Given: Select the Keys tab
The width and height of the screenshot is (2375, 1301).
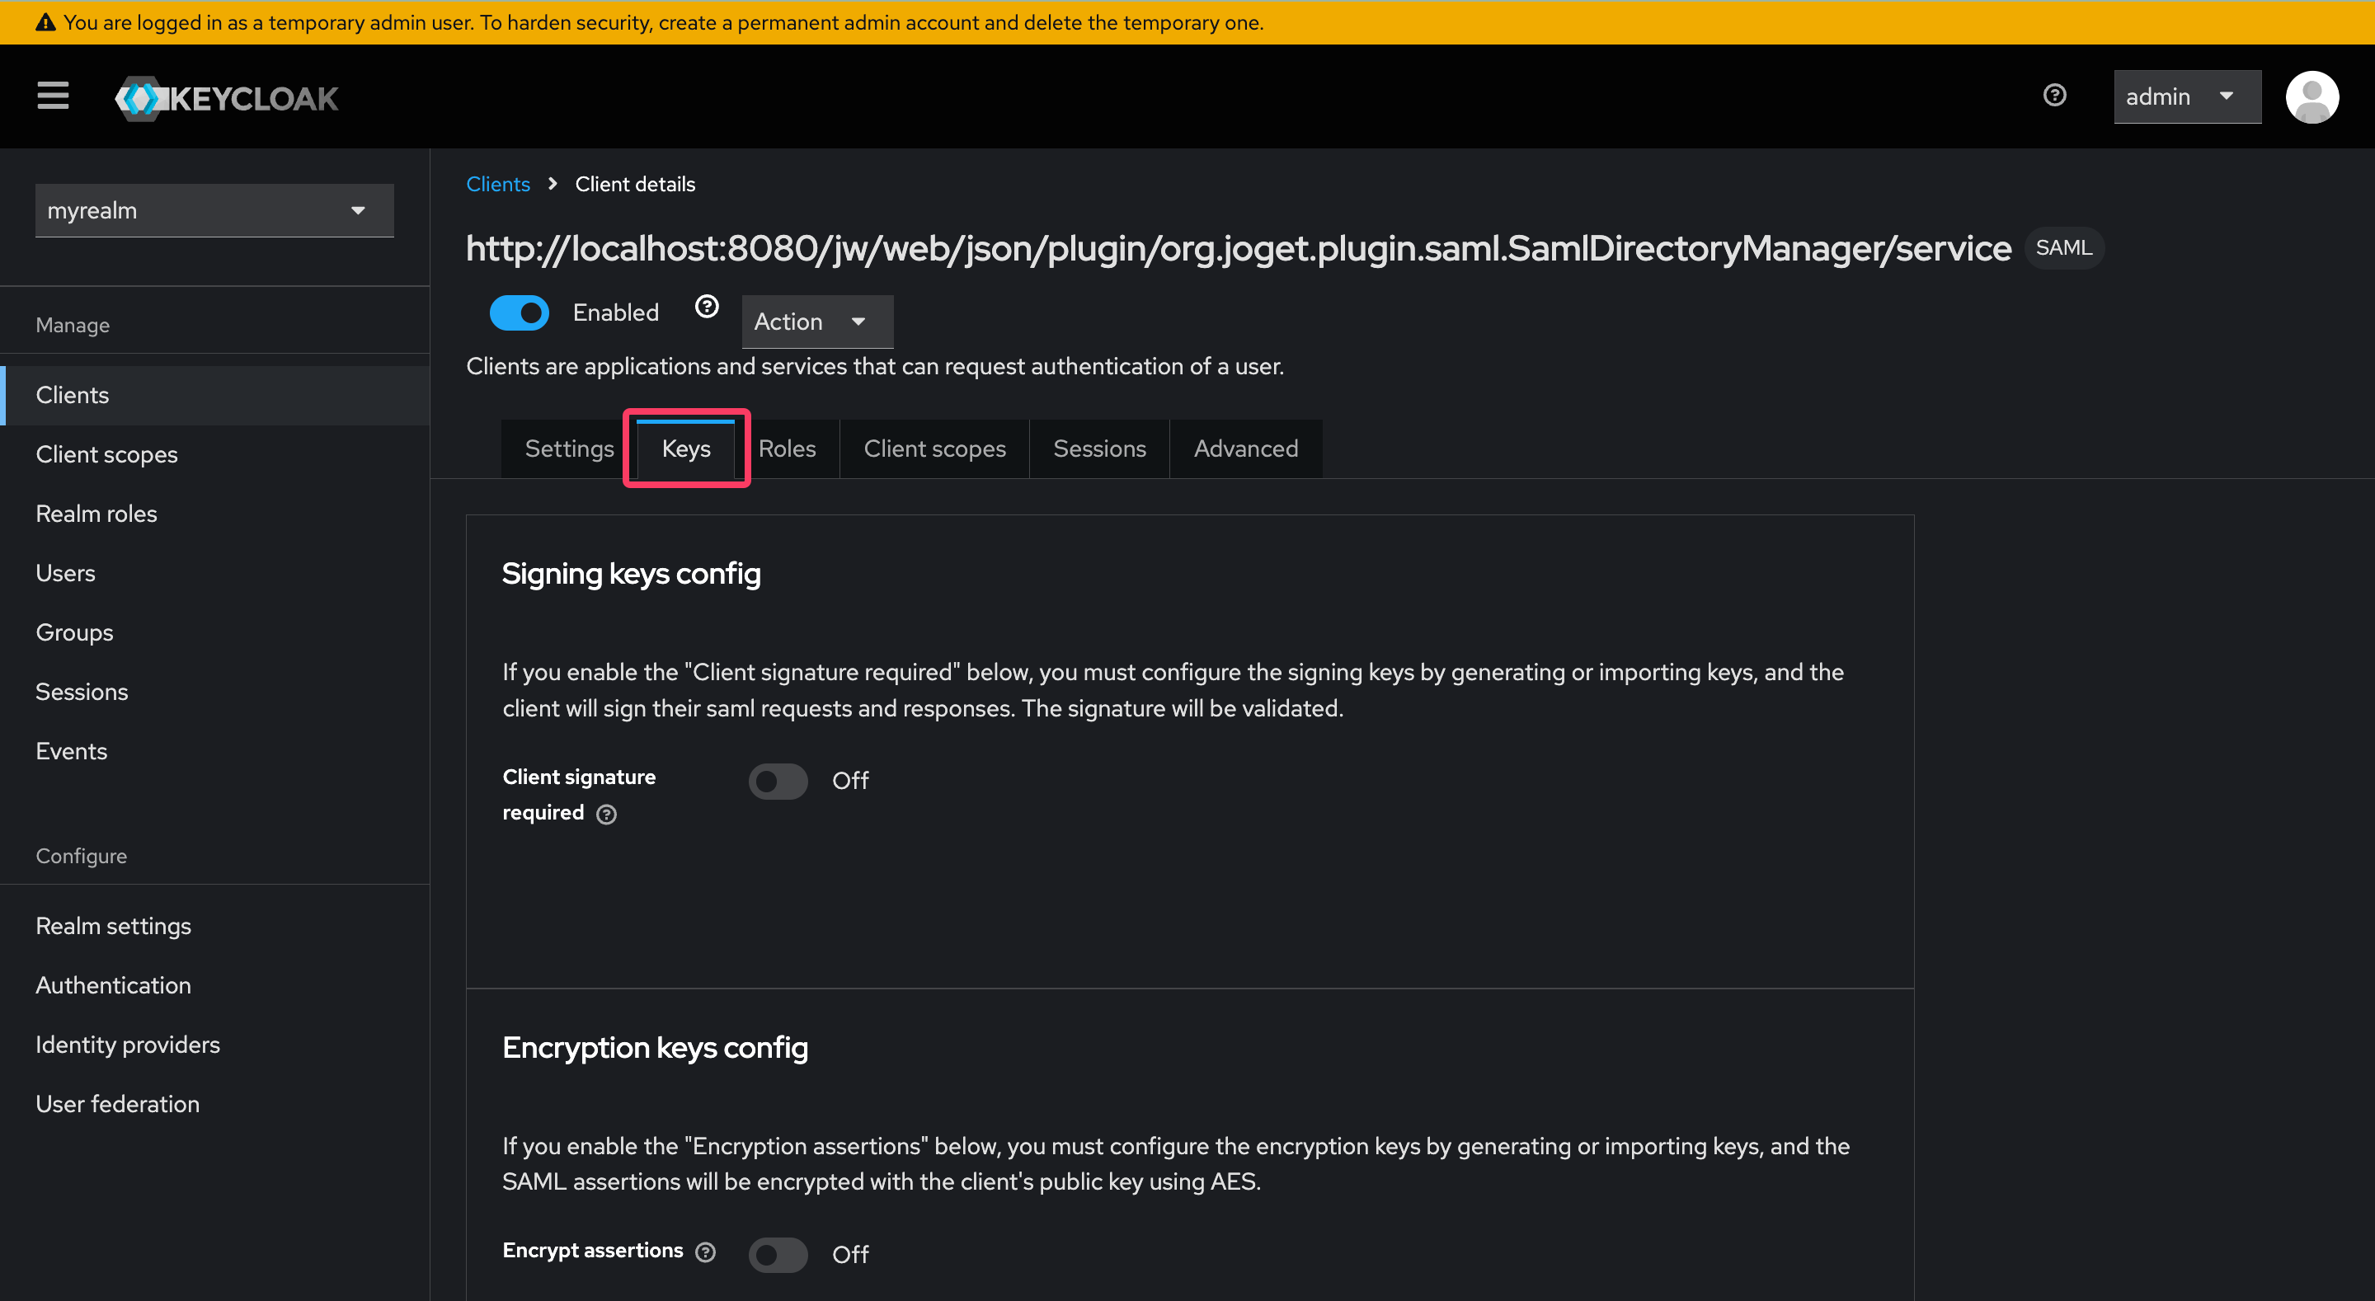Looking at the screenshot, I should click(x=686, y=449).
